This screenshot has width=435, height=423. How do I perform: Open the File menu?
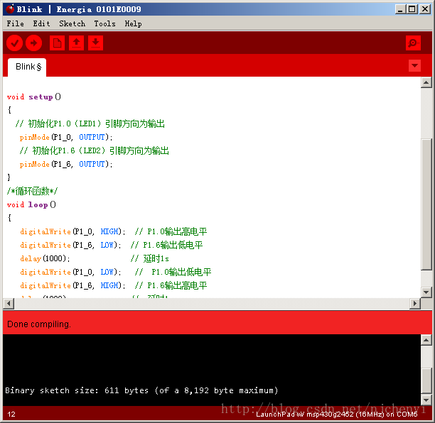(x=15, y=23)
